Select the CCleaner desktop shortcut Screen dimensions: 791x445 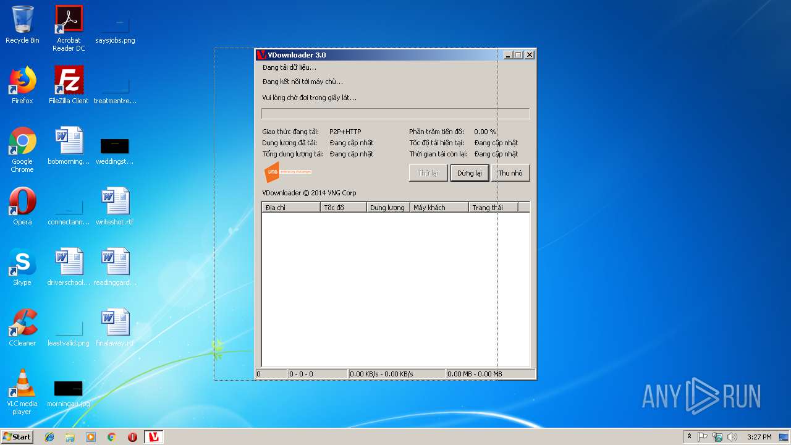point(22,328)
